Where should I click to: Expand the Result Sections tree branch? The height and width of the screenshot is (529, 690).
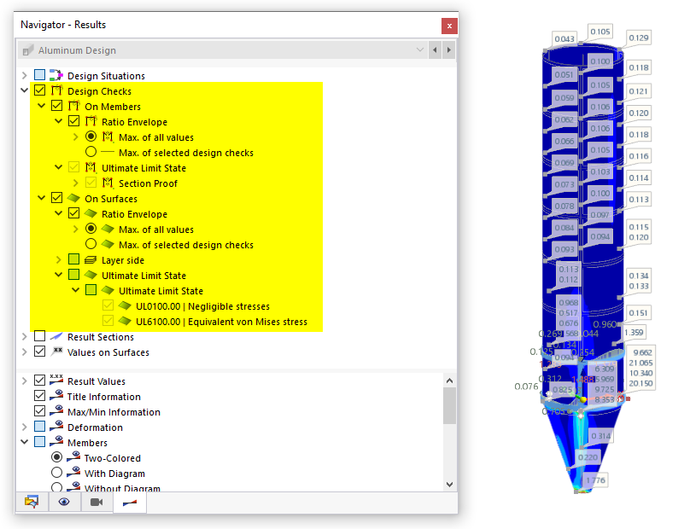pyautogui.click(x=25, y=336)
